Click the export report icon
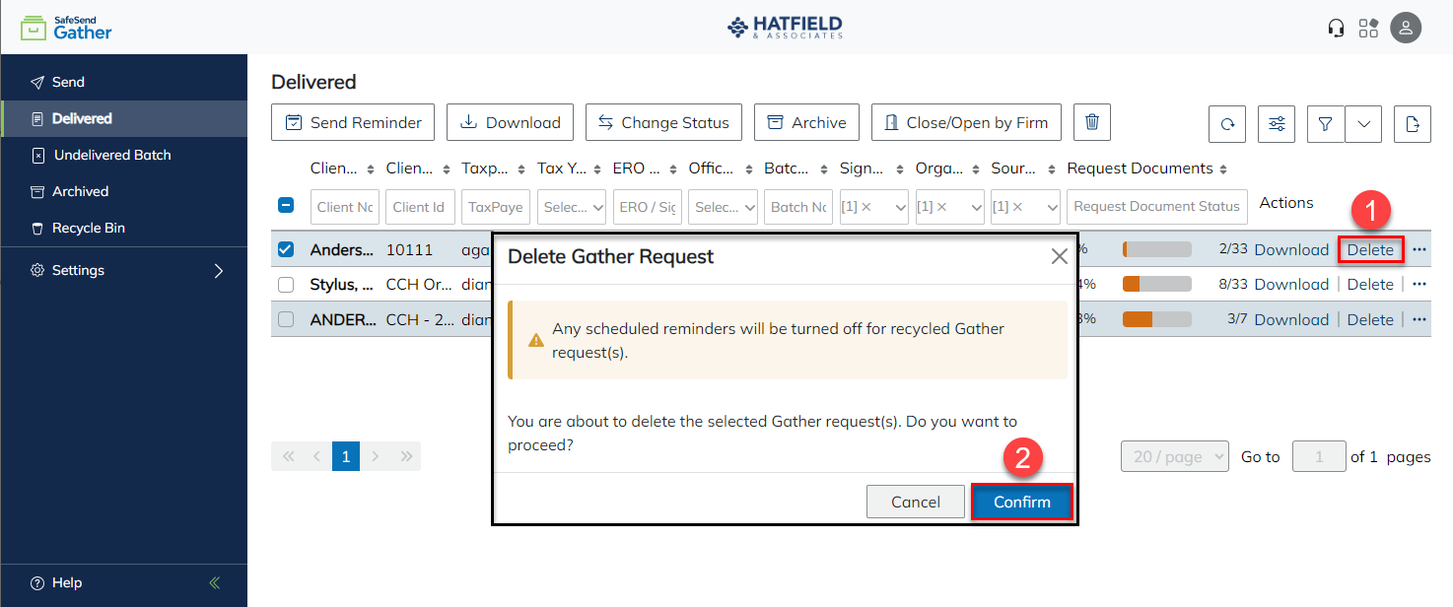This screenshot has height=607, width=1453. 1412,123
